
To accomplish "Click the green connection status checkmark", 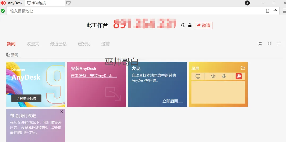I will pos(3,11).
